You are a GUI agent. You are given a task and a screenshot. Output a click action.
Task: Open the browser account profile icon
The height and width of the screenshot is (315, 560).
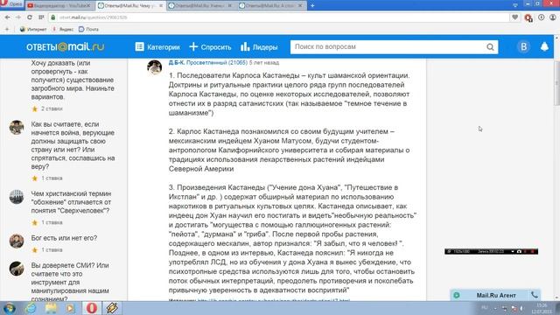[552, 17]
